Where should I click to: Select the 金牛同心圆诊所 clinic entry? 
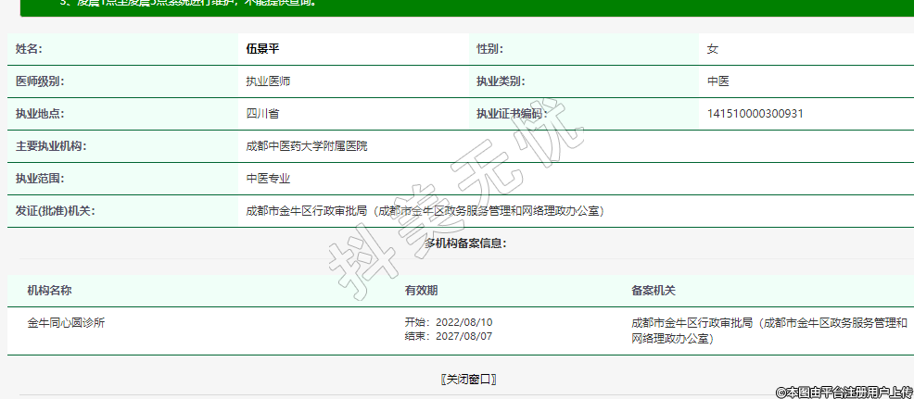[x=66, y=323]
